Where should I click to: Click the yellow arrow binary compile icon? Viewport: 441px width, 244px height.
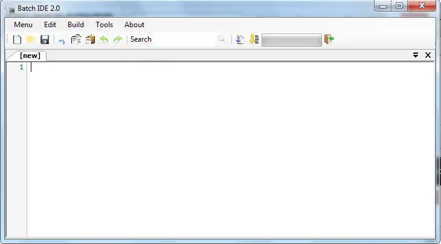pos(254,39)
